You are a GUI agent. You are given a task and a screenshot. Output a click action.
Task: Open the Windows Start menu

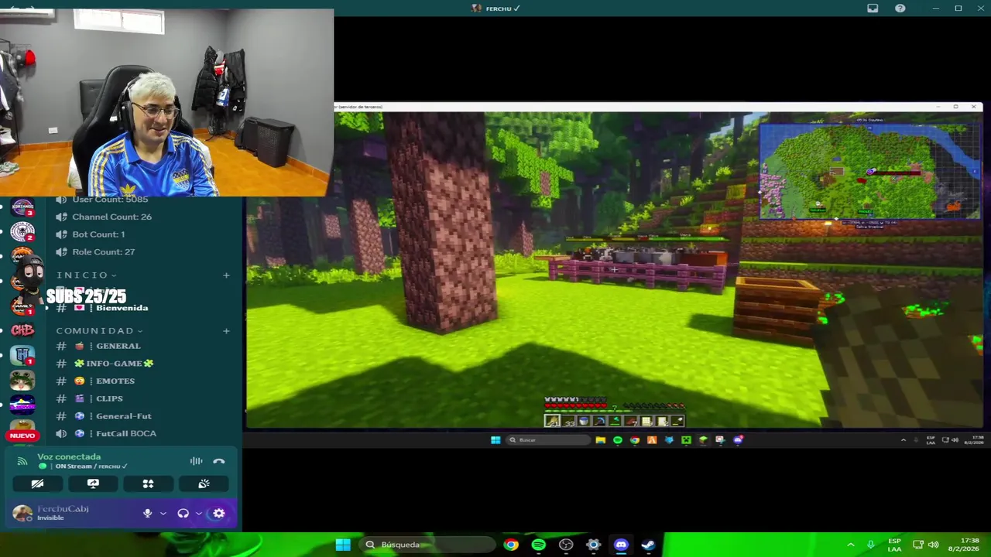[x=343, y=545]
